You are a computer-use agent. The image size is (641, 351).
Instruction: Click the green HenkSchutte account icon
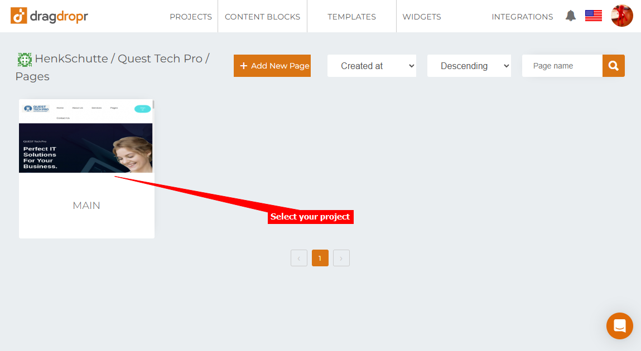click(25, 60)
